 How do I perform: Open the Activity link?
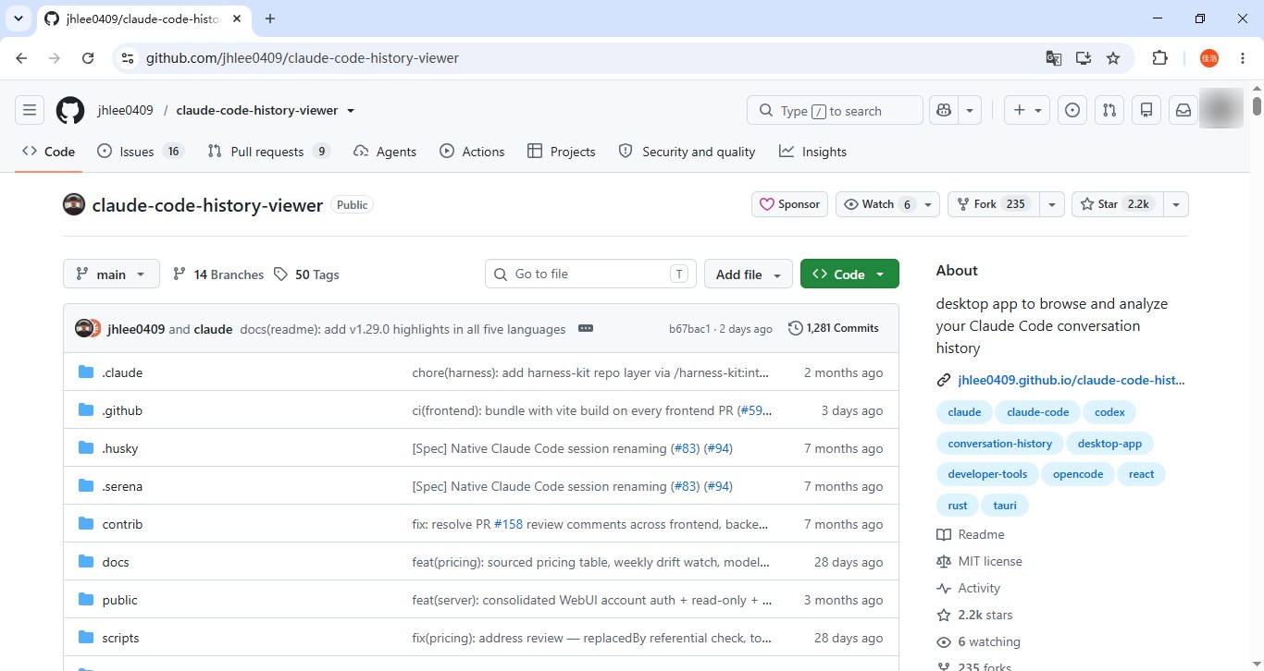coord(969,588)
